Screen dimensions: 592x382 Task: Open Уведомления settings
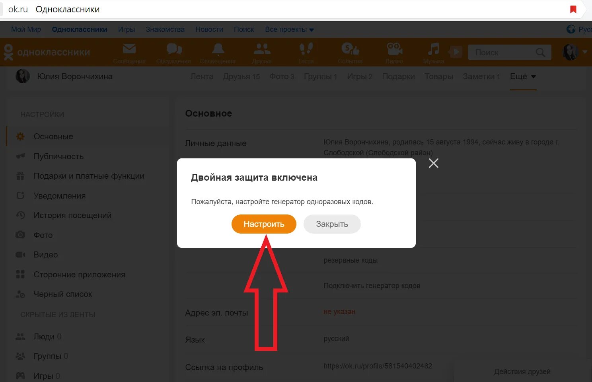[60, 196]
